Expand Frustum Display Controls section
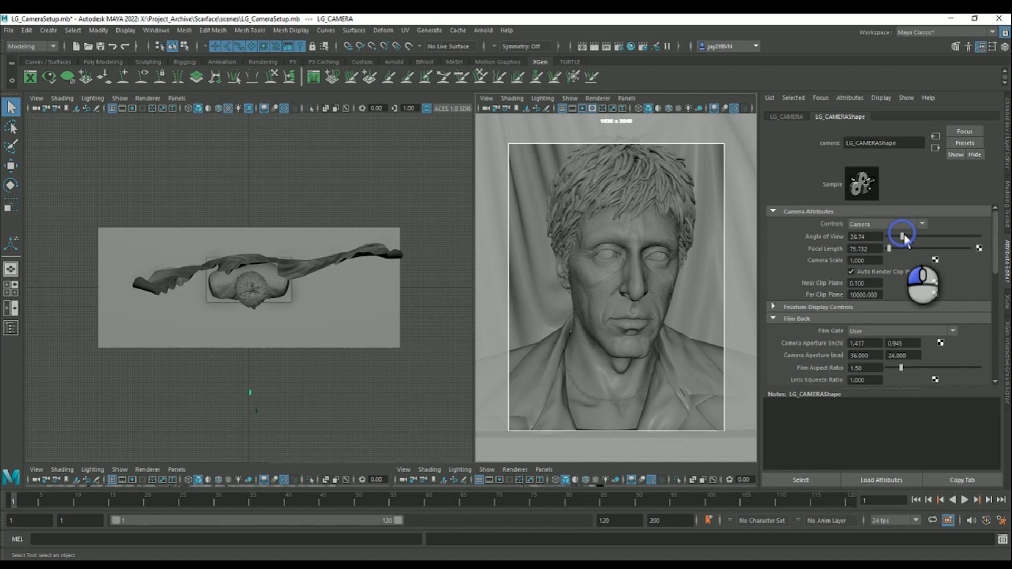 point(773,306)
